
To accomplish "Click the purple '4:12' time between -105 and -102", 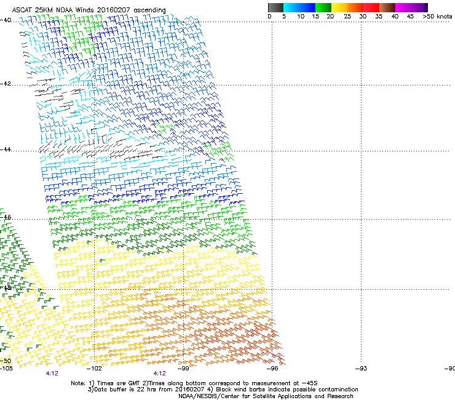I will coord(52,374).
